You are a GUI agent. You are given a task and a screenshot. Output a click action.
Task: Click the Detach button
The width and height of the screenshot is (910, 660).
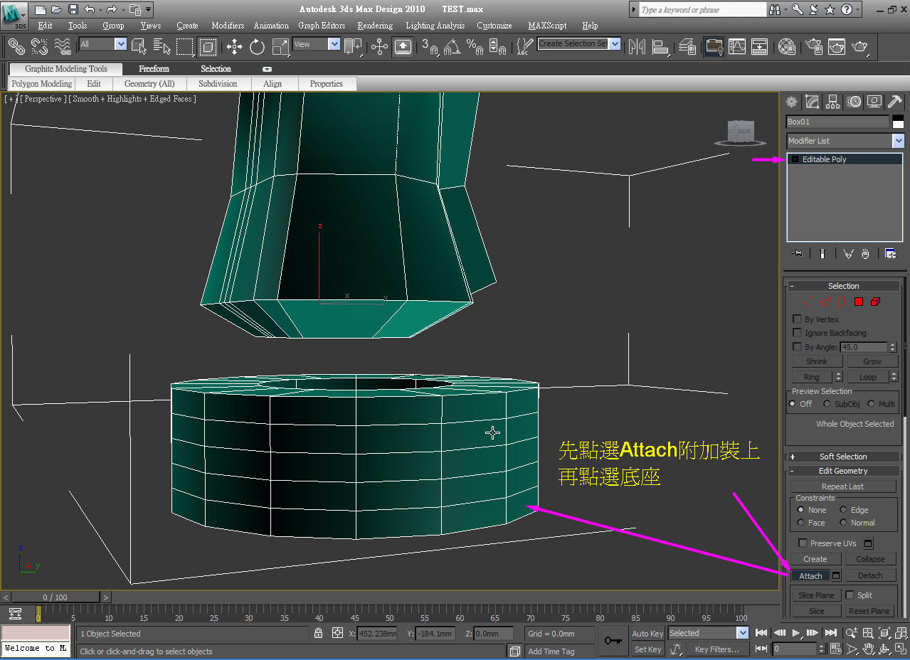click(869, 575)
